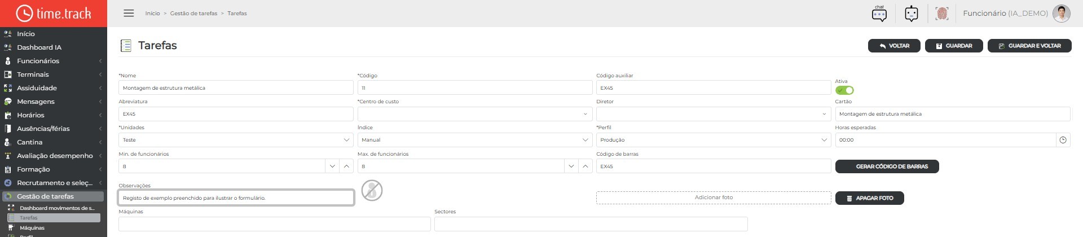Screen dimensions: 1083x237
Task: Open the Mensagens sidebar menu
Action: 53,102
